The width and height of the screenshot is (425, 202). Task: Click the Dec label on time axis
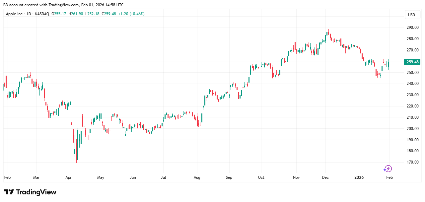coord(325,177)
